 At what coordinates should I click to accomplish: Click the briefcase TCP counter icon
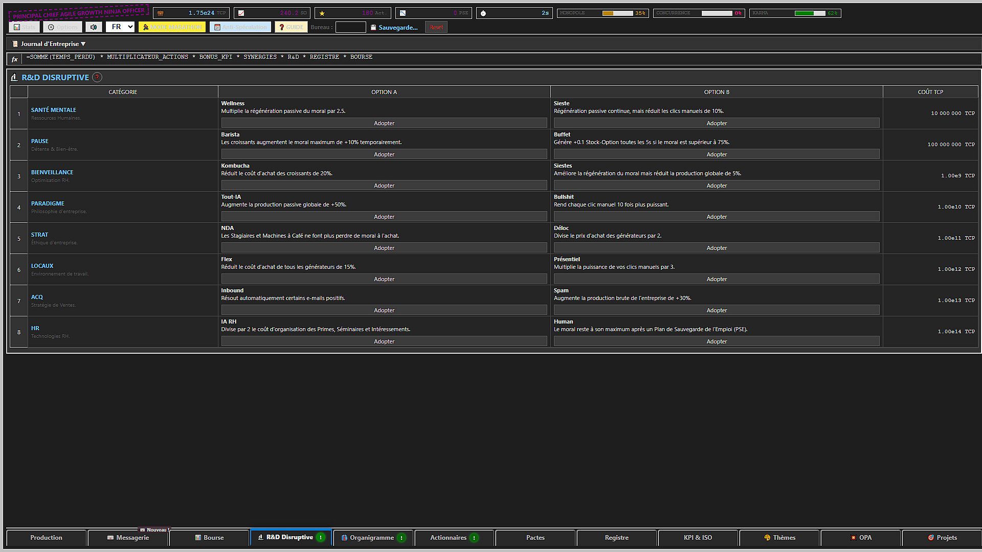(161, 13)
